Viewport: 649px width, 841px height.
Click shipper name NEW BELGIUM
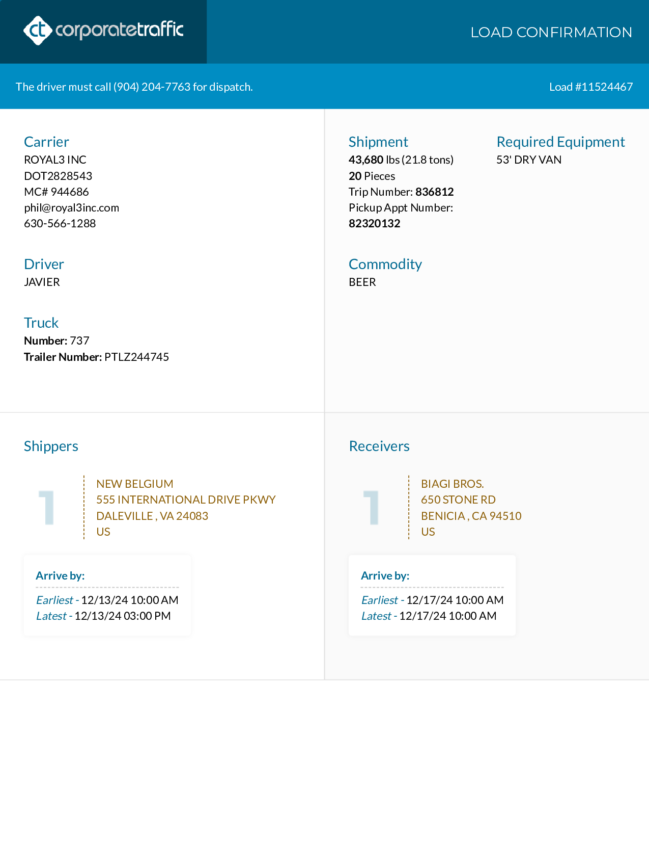click(x=135, y=484)
